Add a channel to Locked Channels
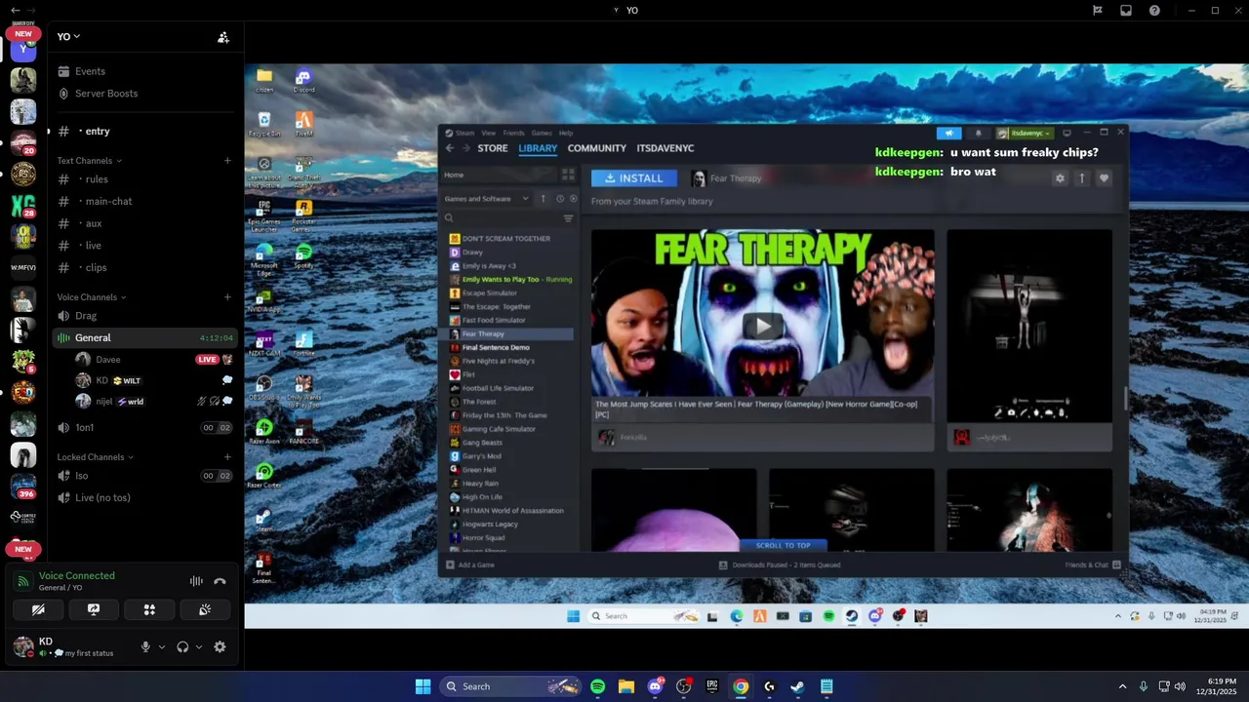Screen dimensions: 1249x702 point(227,457)
